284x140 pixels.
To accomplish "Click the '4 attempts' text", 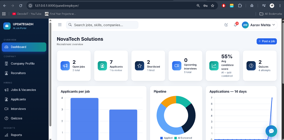I will 264,70.
